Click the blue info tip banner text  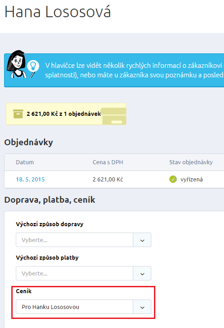pos(135,70)
